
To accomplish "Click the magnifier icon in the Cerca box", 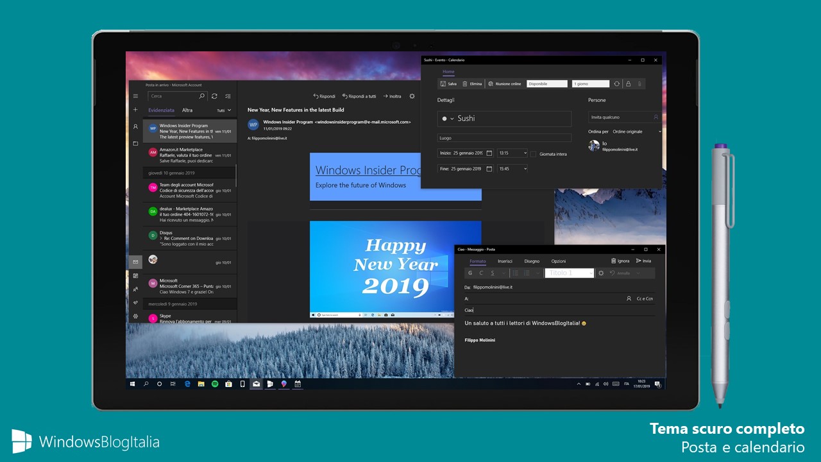I will click(x=201, y=96).
